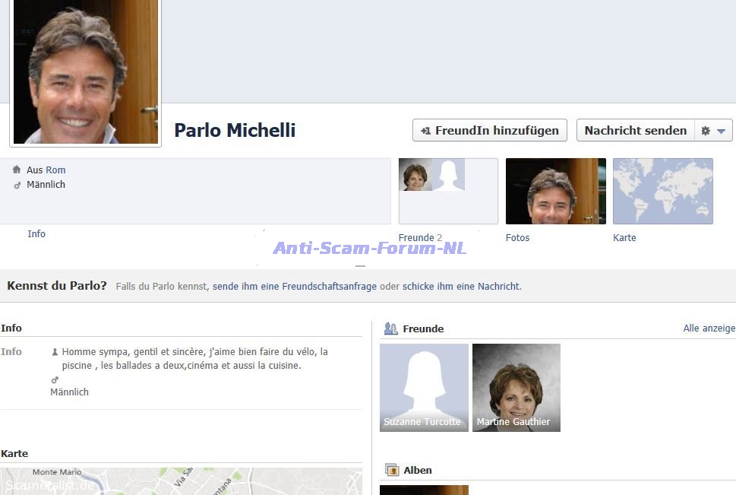Click the Karte label link
The image size is (736, 495).
624,238
